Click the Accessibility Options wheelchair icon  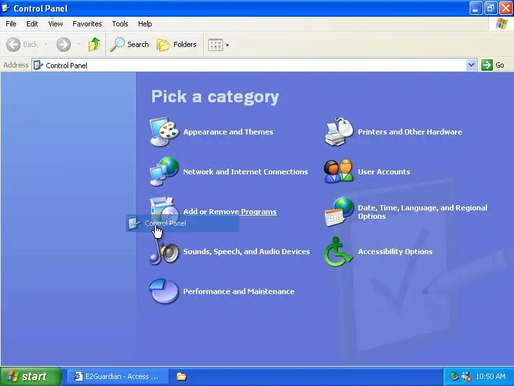339,252
